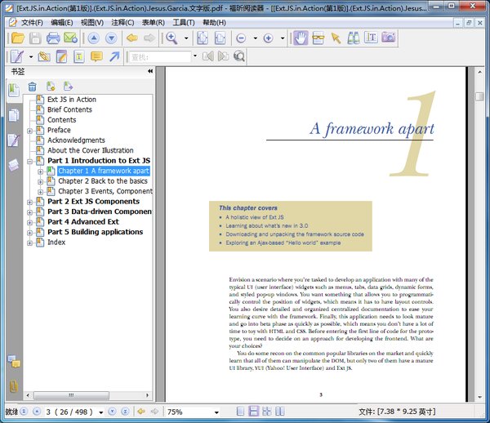Expand the Part 2 Ext JS Components node

point(30,202)
